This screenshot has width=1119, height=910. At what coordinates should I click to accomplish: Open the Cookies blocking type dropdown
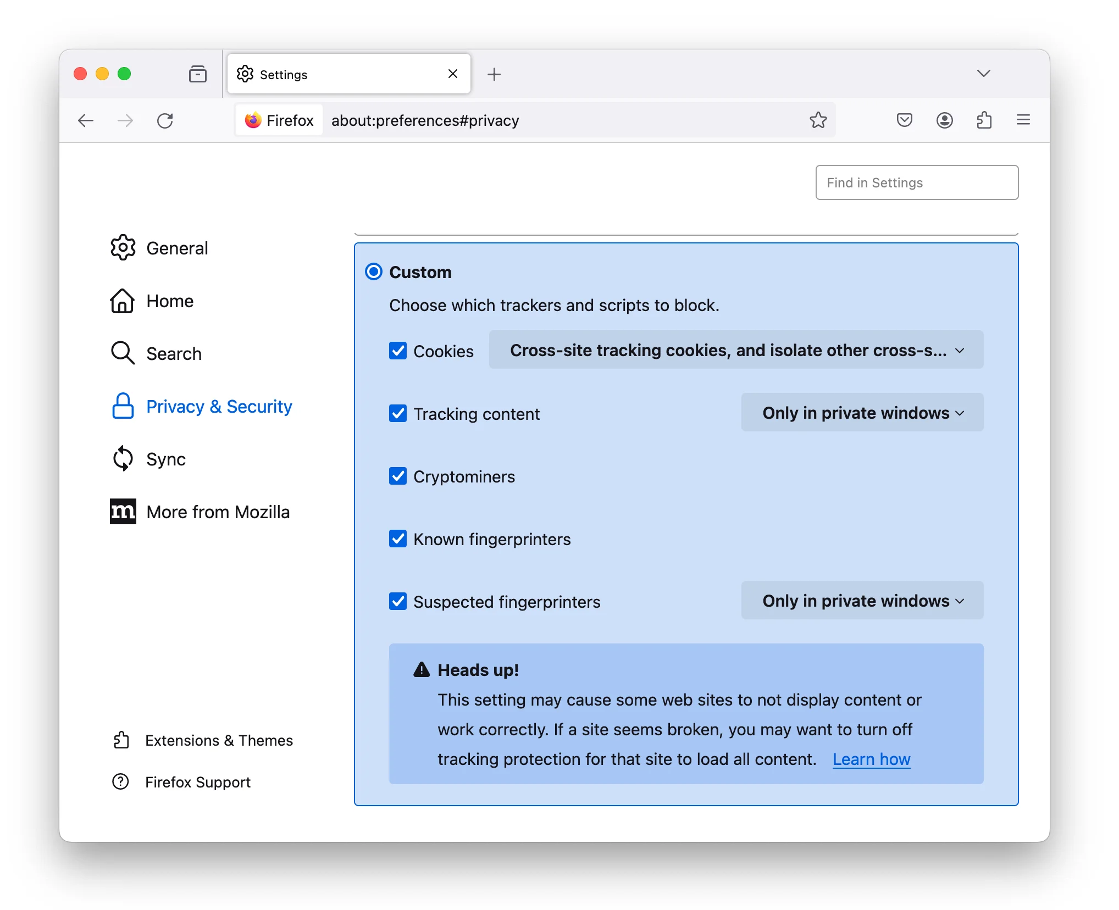(x=736, y=350)
